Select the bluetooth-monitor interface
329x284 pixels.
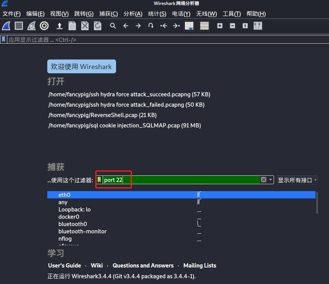[181, 231]
